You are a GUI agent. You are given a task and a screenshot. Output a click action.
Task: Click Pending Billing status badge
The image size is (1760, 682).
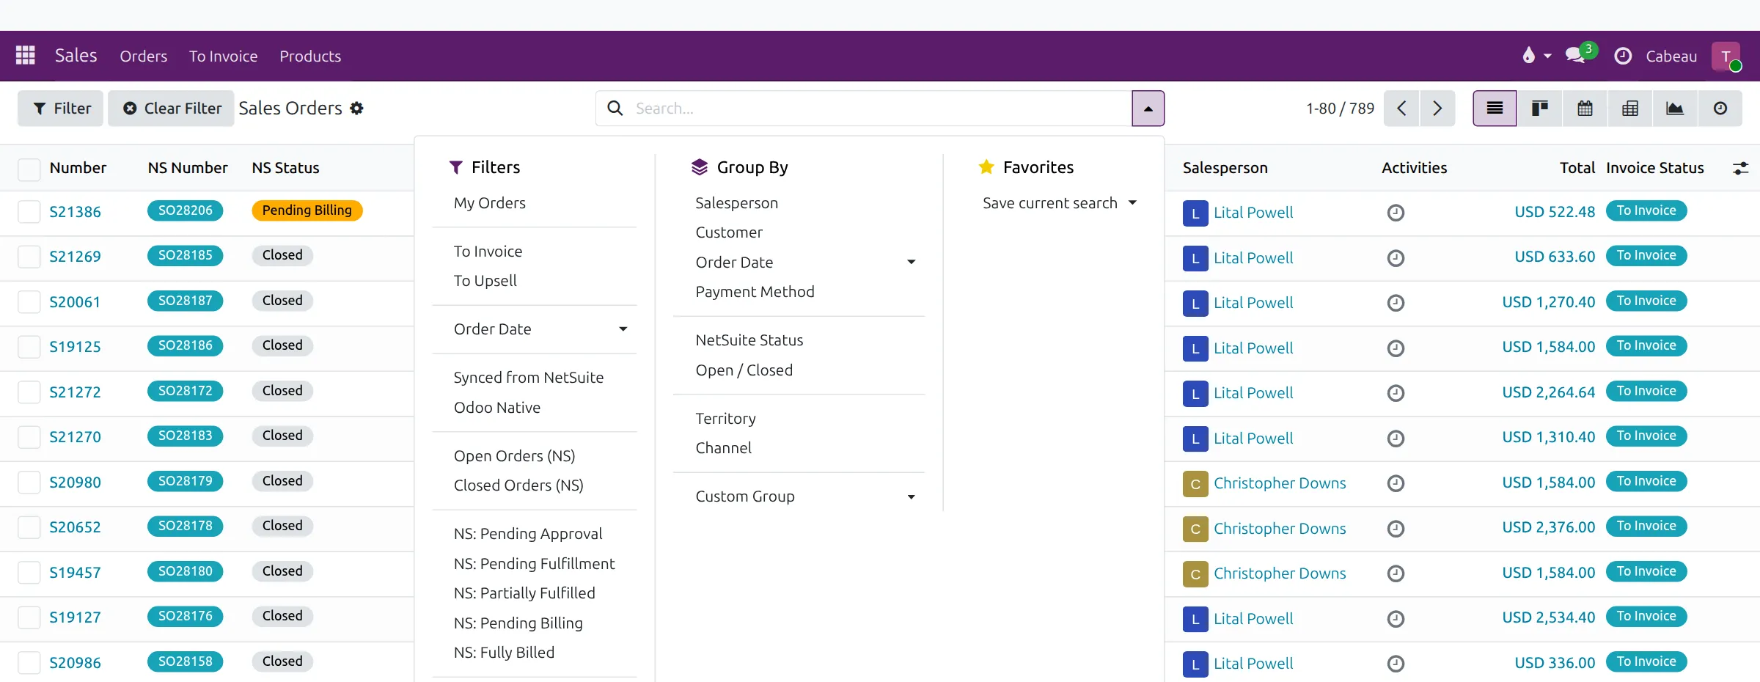coord(307,210)
